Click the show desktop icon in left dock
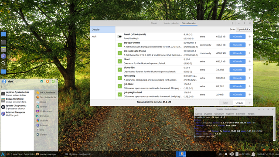The height and width of the screenshot is (157, 279). (3, 34)
